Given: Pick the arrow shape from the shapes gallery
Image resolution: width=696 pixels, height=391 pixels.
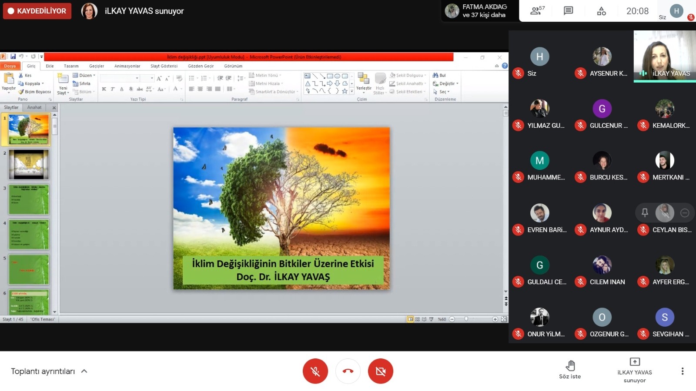Looking at the screenshot, I should pos(329,83).
